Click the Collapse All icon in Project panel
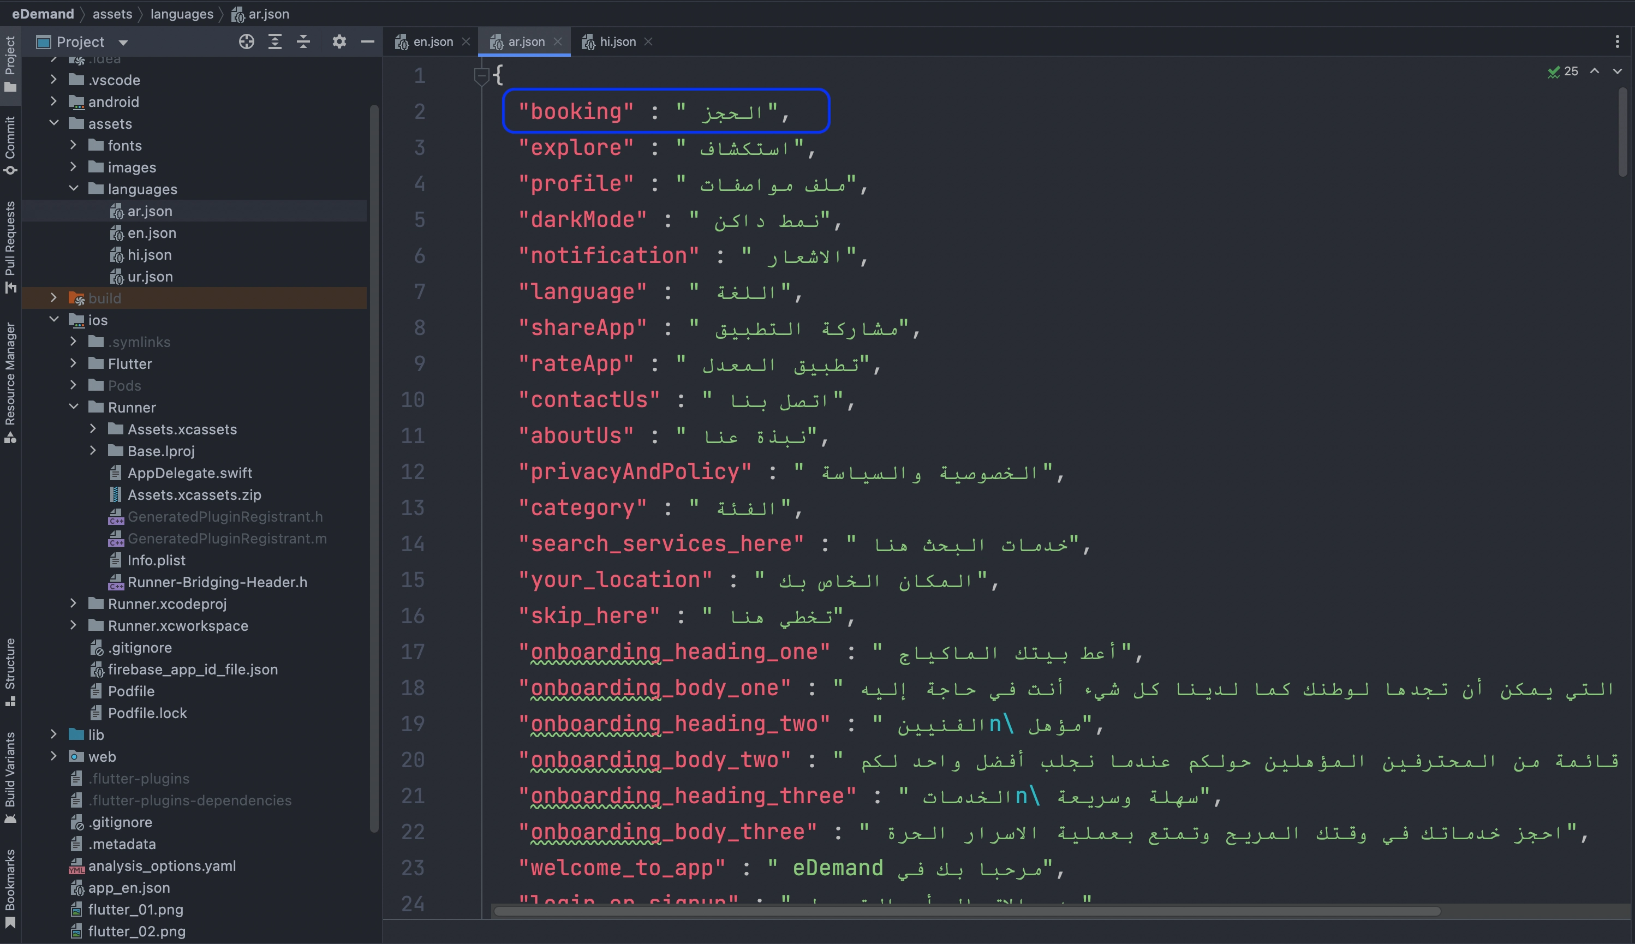Viewport: 1635px width, 944px height. coord(303,42)
